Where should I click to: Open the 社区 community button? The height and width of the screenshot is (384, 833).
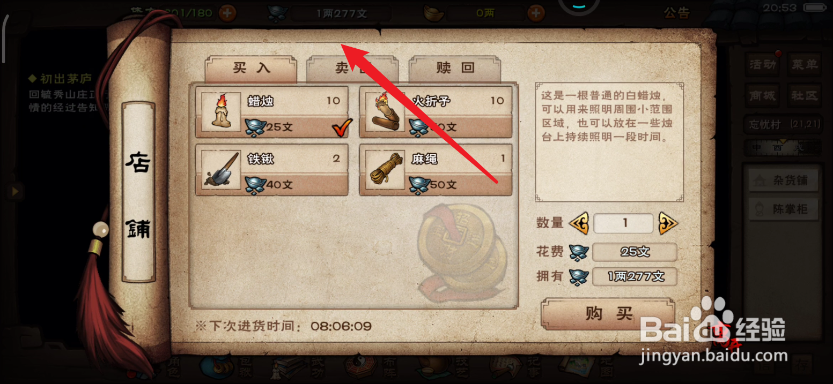805,96
